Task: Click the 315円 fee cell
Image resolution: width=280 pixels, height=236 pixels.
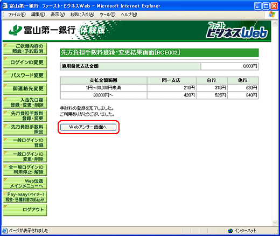Action: coord(212,88)
